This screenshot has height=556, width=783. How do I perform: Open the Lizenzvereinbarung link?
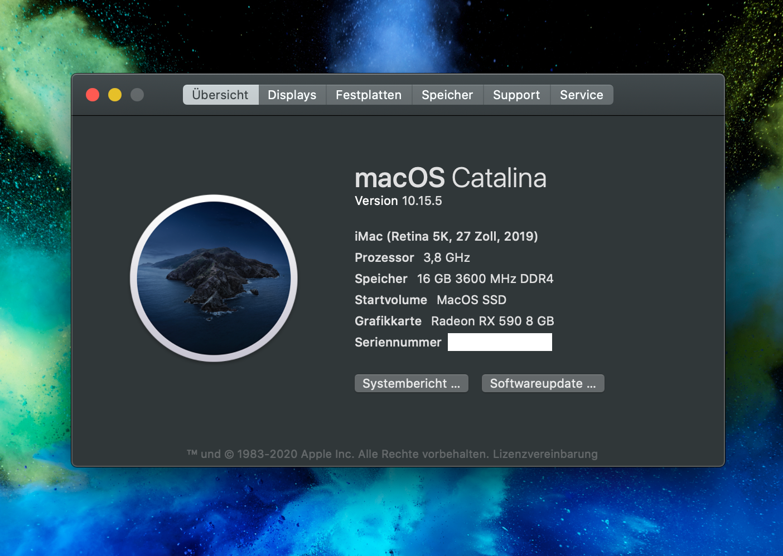pyautogui.click(x=545, y=454)
